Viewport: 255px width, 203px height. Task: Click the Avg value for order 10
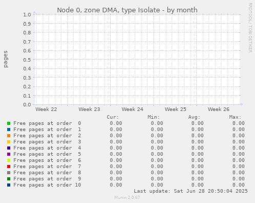(x=198, y=185)
